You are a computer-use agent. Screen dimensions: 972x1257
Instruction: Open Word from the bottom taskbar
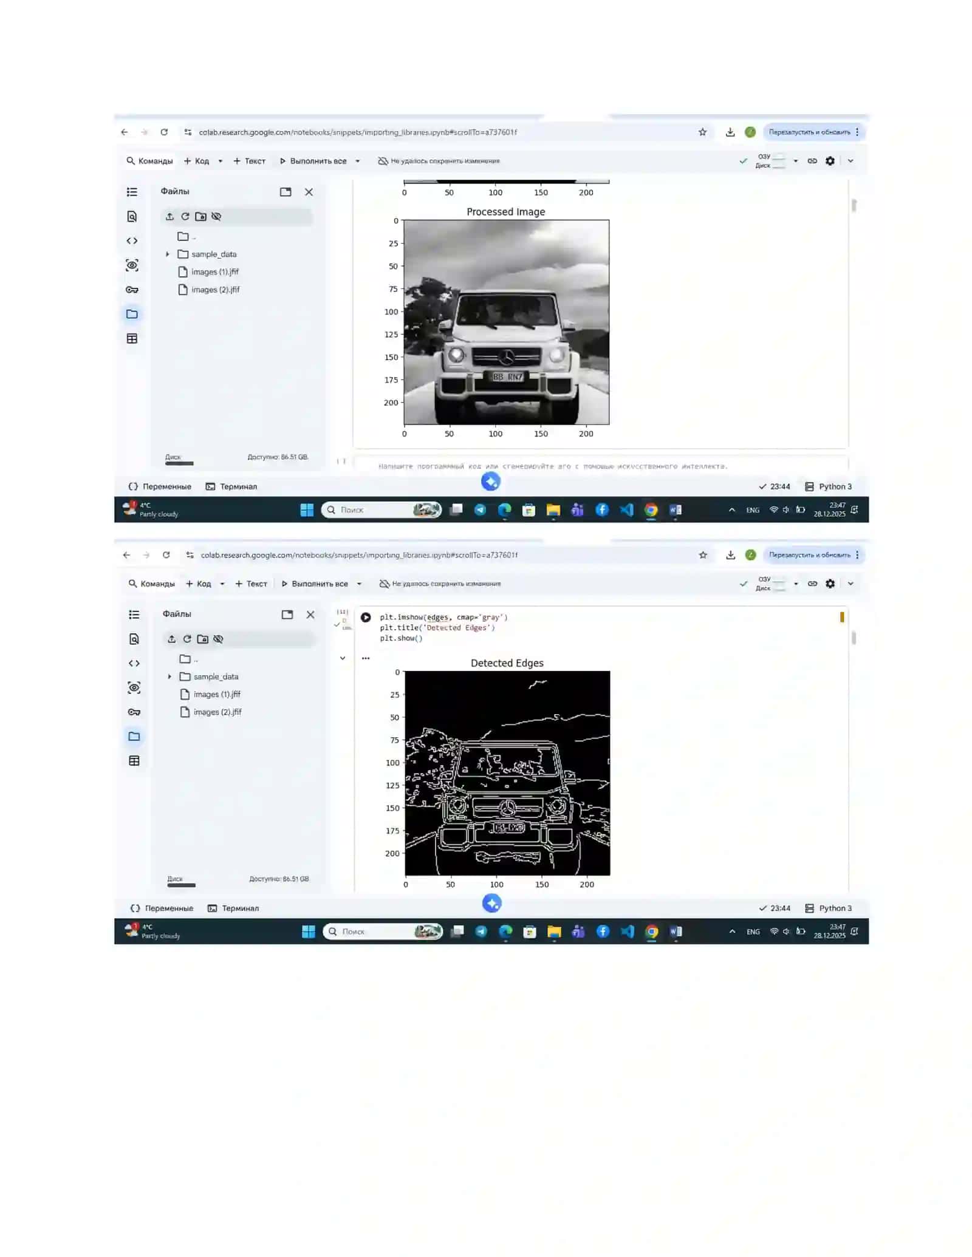click(676, 932)
